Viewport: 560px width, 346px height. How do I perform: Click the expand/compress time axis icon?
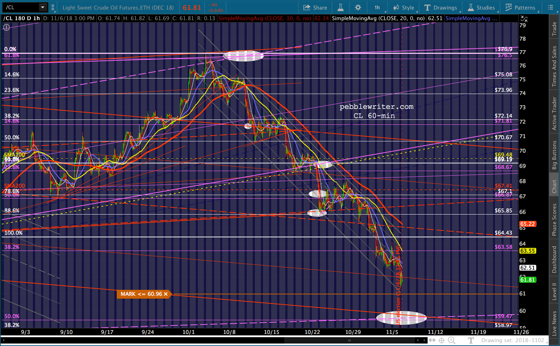(x=433, y=340)
